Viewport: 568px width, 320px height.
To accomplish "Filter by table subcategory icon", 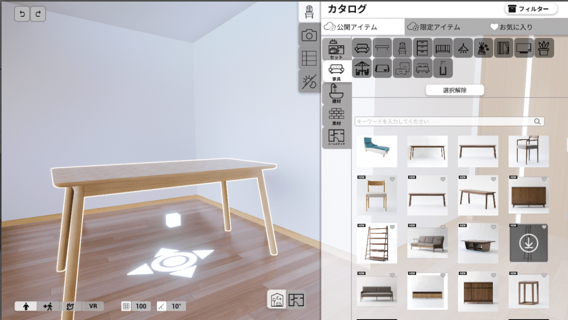I will pos(382,48).
